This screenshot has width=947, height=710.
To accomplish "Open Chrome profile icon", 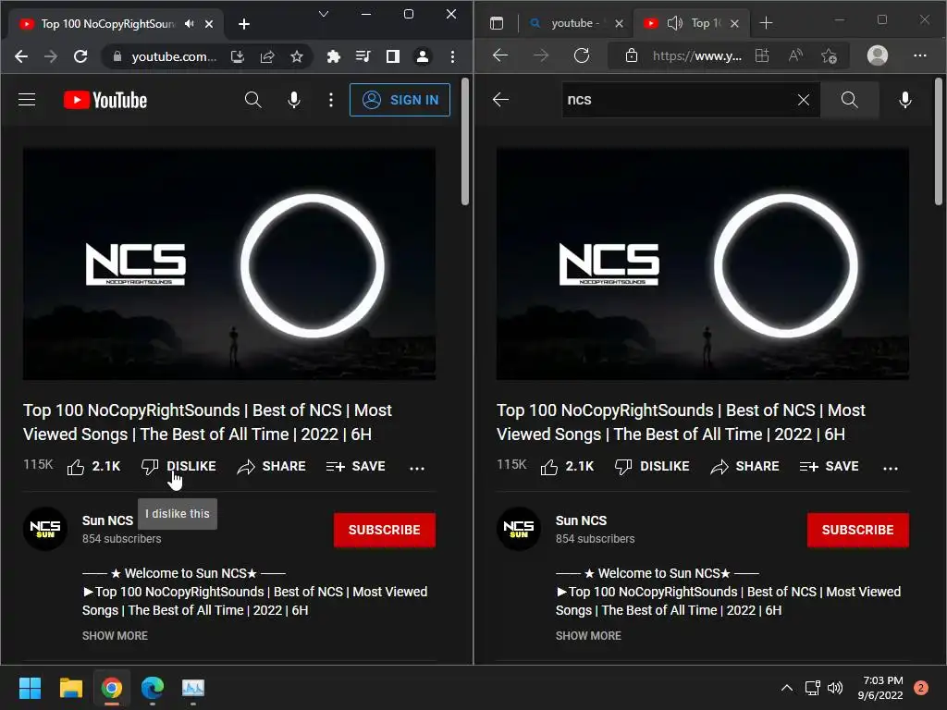I will (422, 56).
